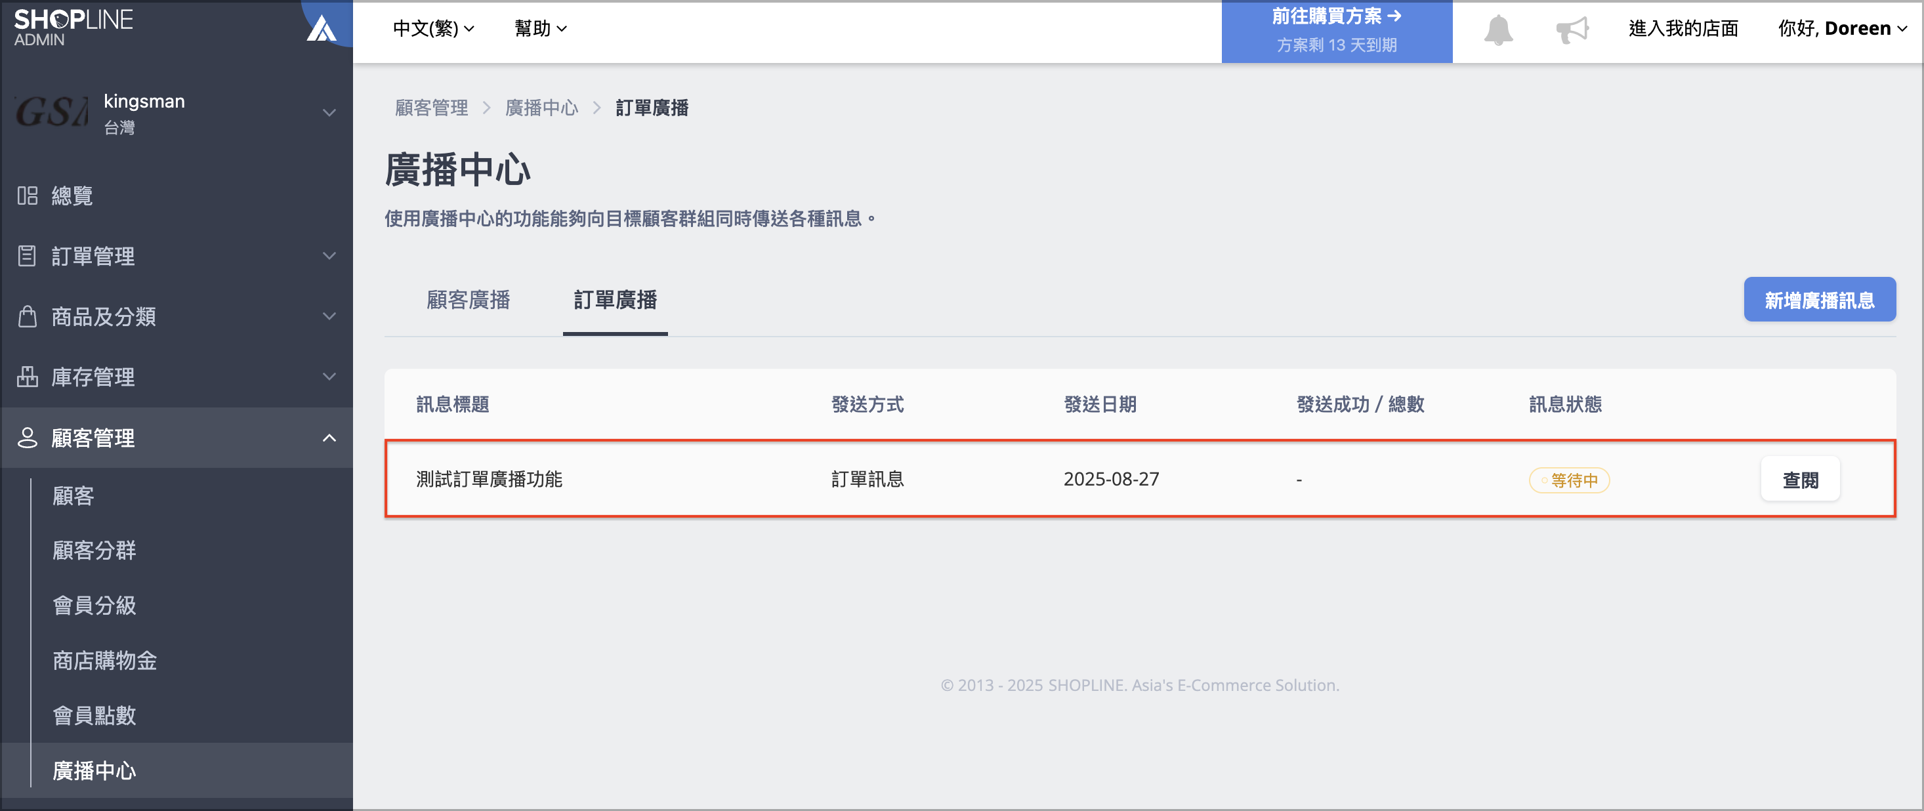The height and width of the screenshot is (811, 1924).
Task: Click the notification bell icon
Action: point(1497,30)
